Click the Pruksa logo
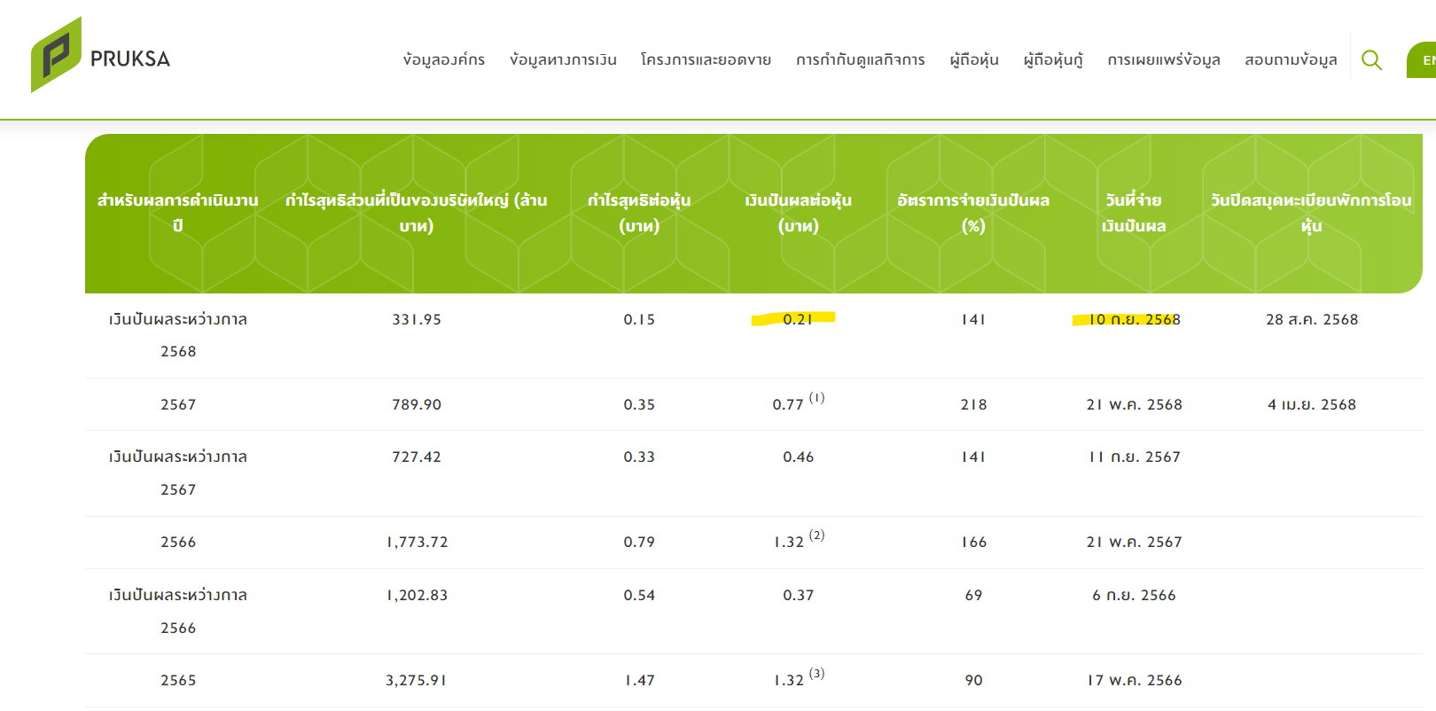The width and height of the screenshot is (1436, 711). (100, 55)
